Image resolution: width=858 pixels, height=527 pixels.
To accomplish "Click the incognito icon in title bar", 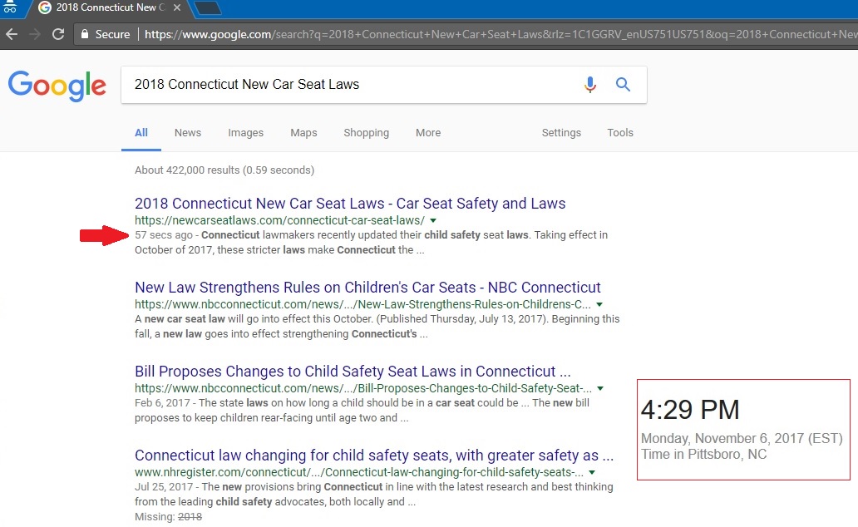I will point(9,7).
